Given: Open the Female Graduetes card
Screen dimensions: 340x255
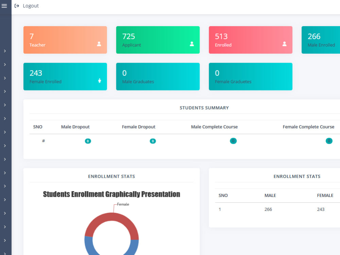Looking at the screenshot, I should [x=251, y=76].
